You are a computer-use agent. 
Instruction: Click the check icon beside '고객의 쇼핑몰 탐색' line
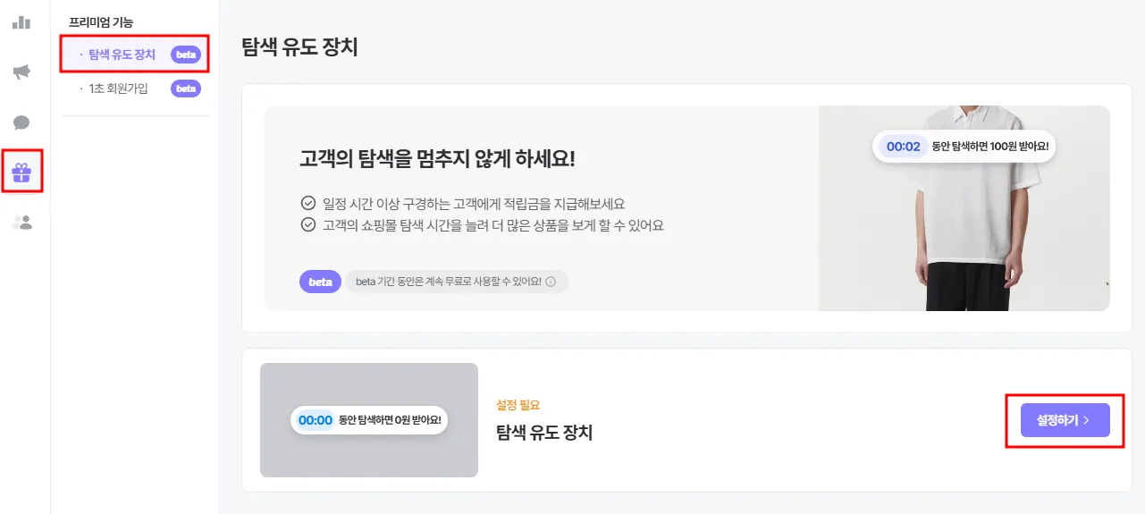[x=308, y=225]
